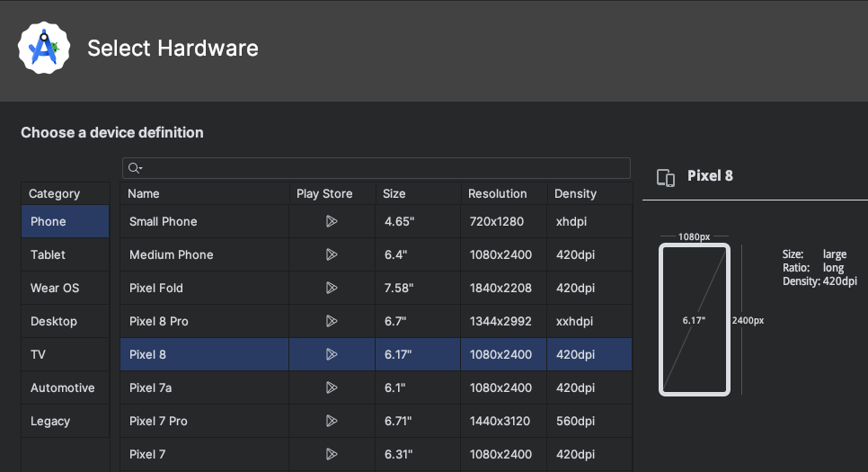This screenshot has height=472, width=868.
Task: Click Play Store icon for Pixel 7a
Action: pyautogui.click(x=332, y=387)
